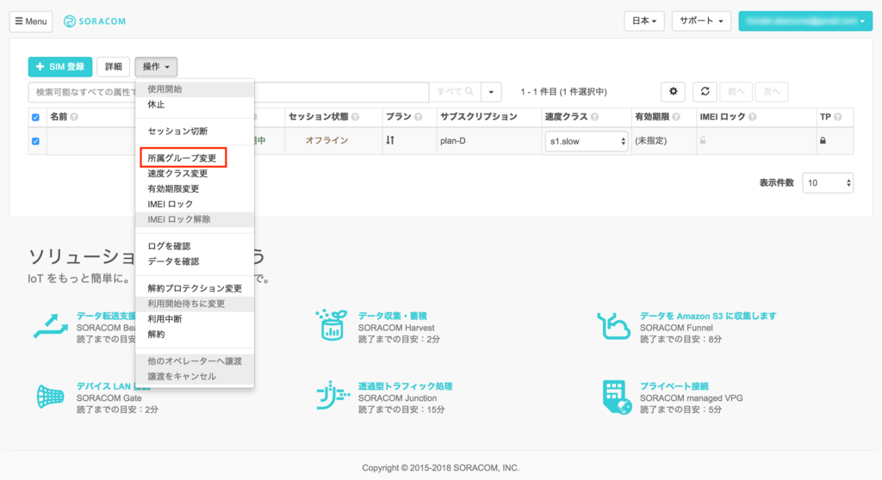Click help icon next to セッション状態
Image resolution: width=882 pixels, height=480 pixels.
click(x=356, y=117)
